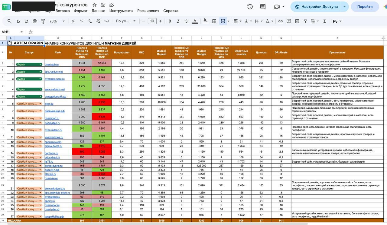
Task: Add a comment from toolbar
Action: coord(289,21)
